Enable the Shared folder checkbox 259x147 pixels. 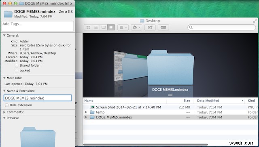coord(16,65)
